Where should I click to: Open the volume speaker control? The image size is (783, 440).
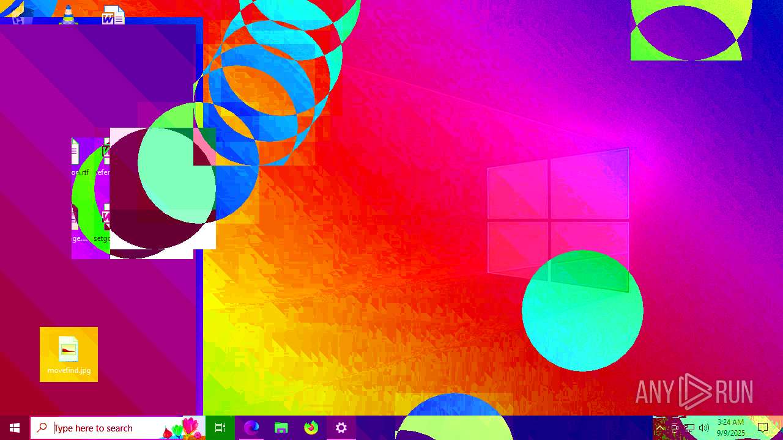[x=704, y=428]
